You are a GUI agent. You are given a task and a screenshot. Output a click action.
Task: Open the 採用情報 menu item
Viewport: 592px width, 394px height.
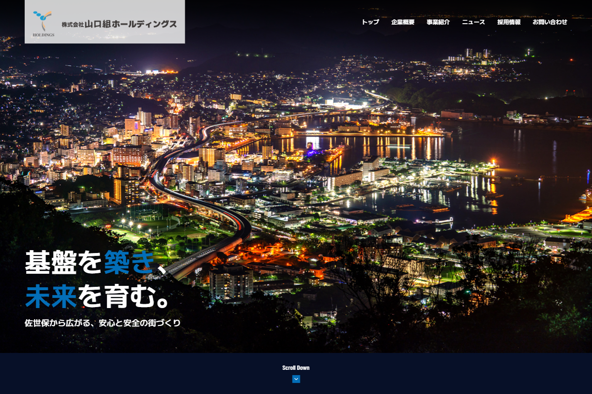[509, 22]
